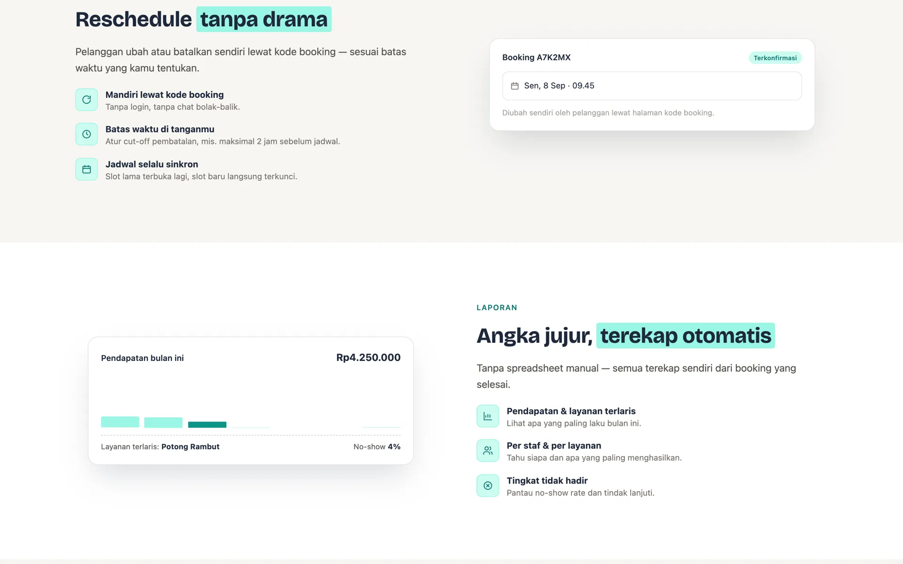Click the Pendapatan & layanan terlaris title
Image resolution: width=903 pixels, height=564 pixels.
click(571, 411)
